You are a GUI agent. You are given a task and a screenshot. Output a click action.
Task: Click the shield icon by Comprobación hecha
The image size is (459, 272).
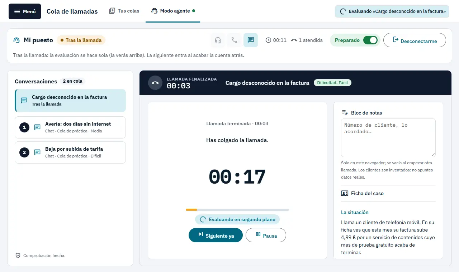pos(18,256)
